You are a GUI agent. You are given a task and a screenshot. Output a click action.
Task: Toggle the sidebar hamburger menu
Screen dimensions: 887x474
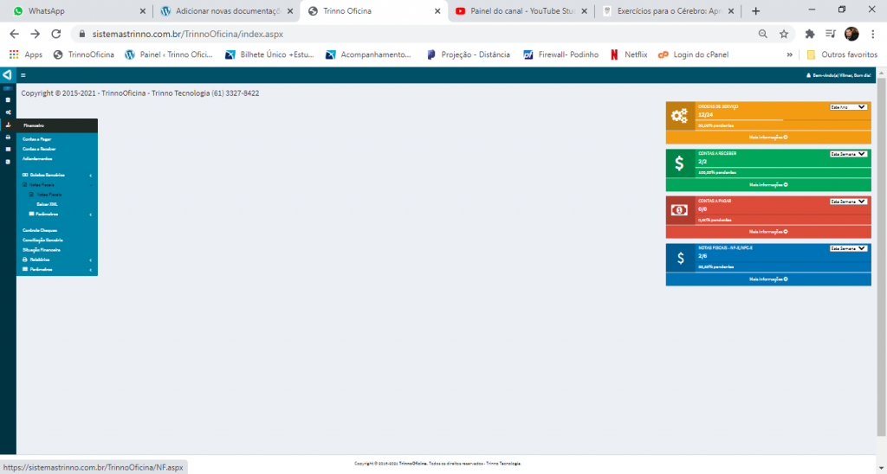(x=23, y=75)
